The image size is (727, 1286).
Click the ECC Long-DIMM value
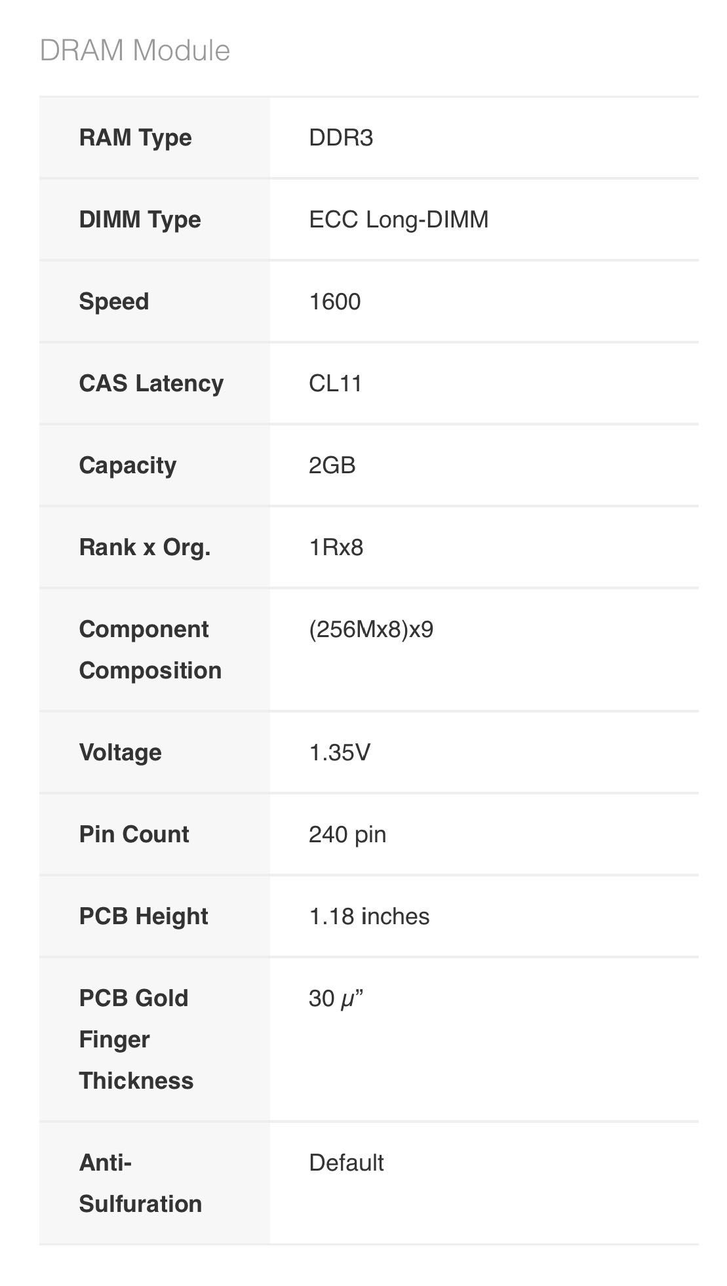point(399,220)
